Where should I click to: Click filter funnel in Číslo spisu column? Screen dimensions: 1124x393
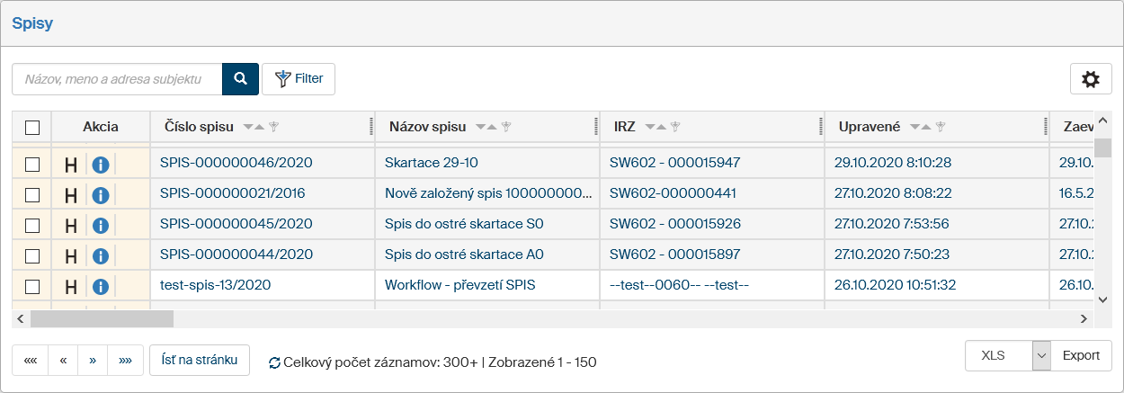(274, 128)
